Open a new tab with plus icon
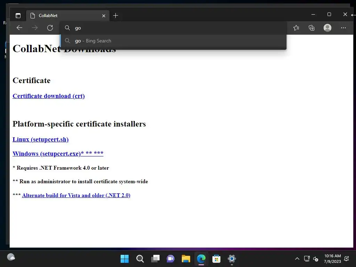Image resolution: width=356 pixels, height=267 pixels. (115, 16)
